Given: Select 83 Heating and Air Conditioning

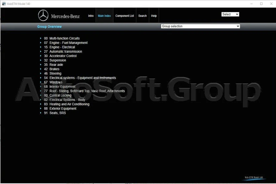Looking at the screenshot, I should (x=69, y=104).
